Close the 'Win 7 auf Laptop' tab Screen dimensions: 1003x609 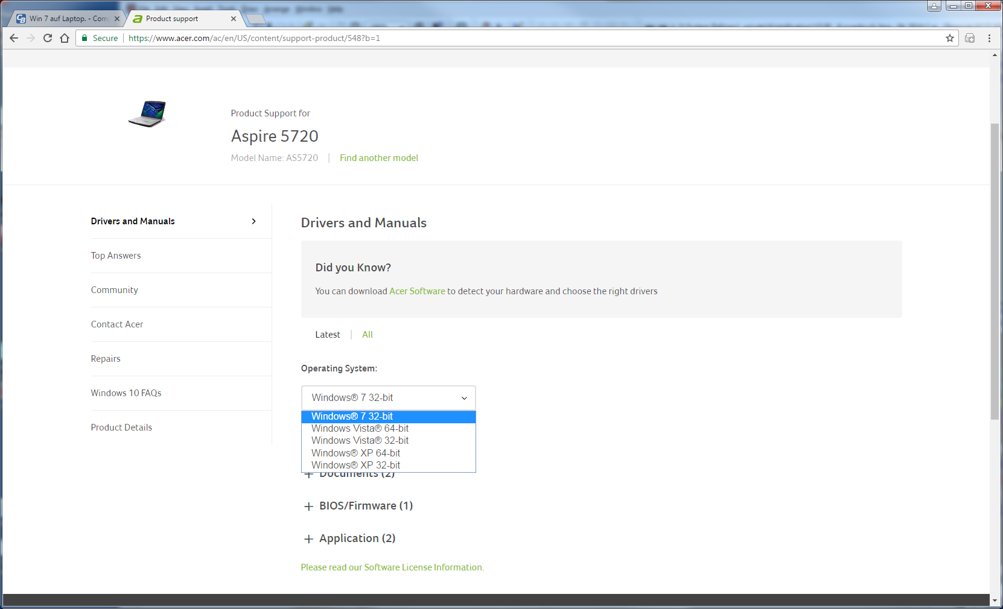point(117,19)
